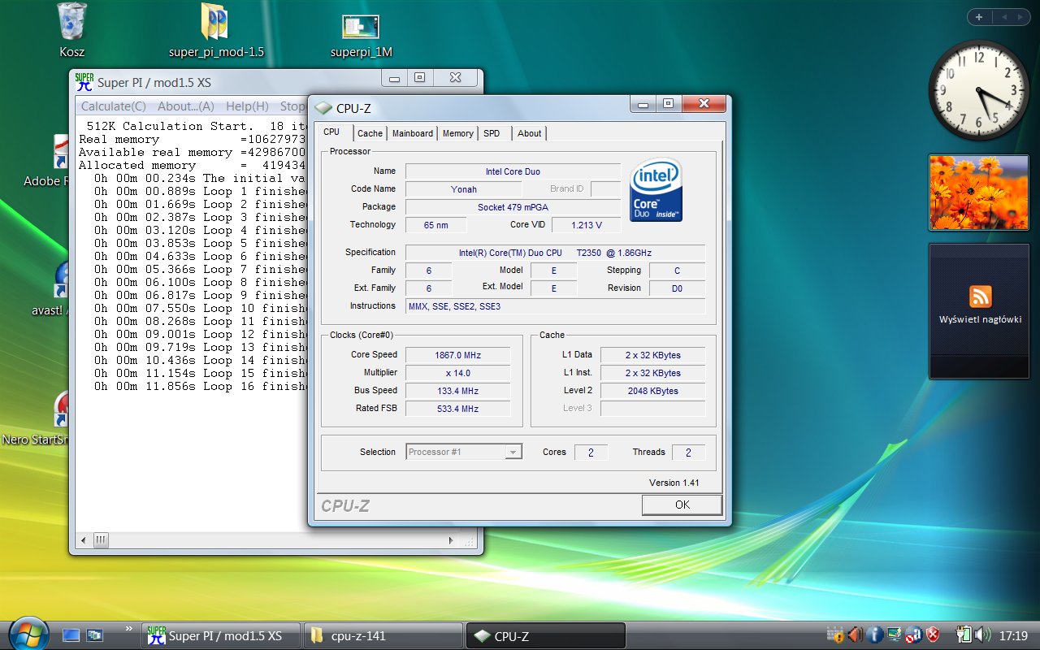1040x650 pixels.
Task: Open the Adobe Reader desktop shortcut
Action: tap(61, 152)
